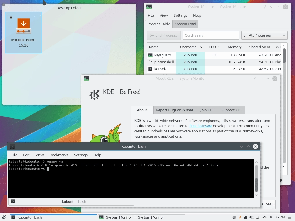Screen dimensions: 295x221
Task: Click the Username column sort arrow
Action: 201,47
